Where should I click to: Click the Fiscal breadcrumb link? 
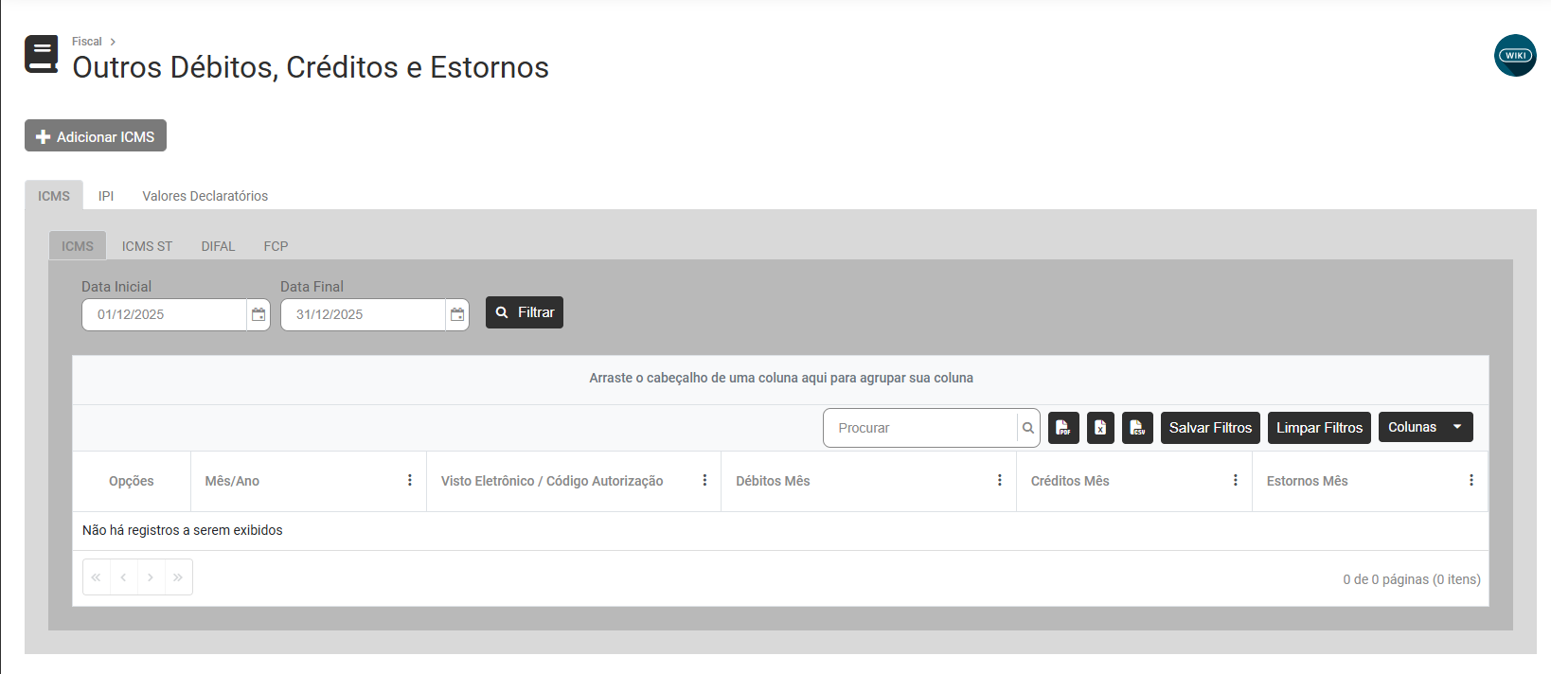86,42
